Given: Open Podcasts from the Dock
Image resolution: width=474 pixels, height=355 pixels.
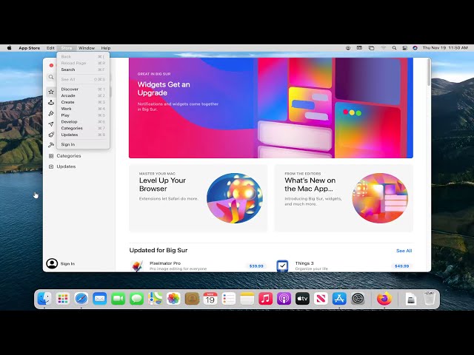Looking at the screenshot, I should tap(284, 299).
